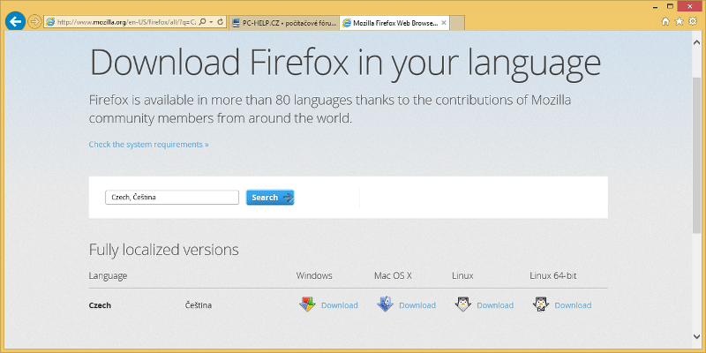Click 'Download Firefox in your language' heading
This screenshot has width=706, height=353.
click(345, 63)
